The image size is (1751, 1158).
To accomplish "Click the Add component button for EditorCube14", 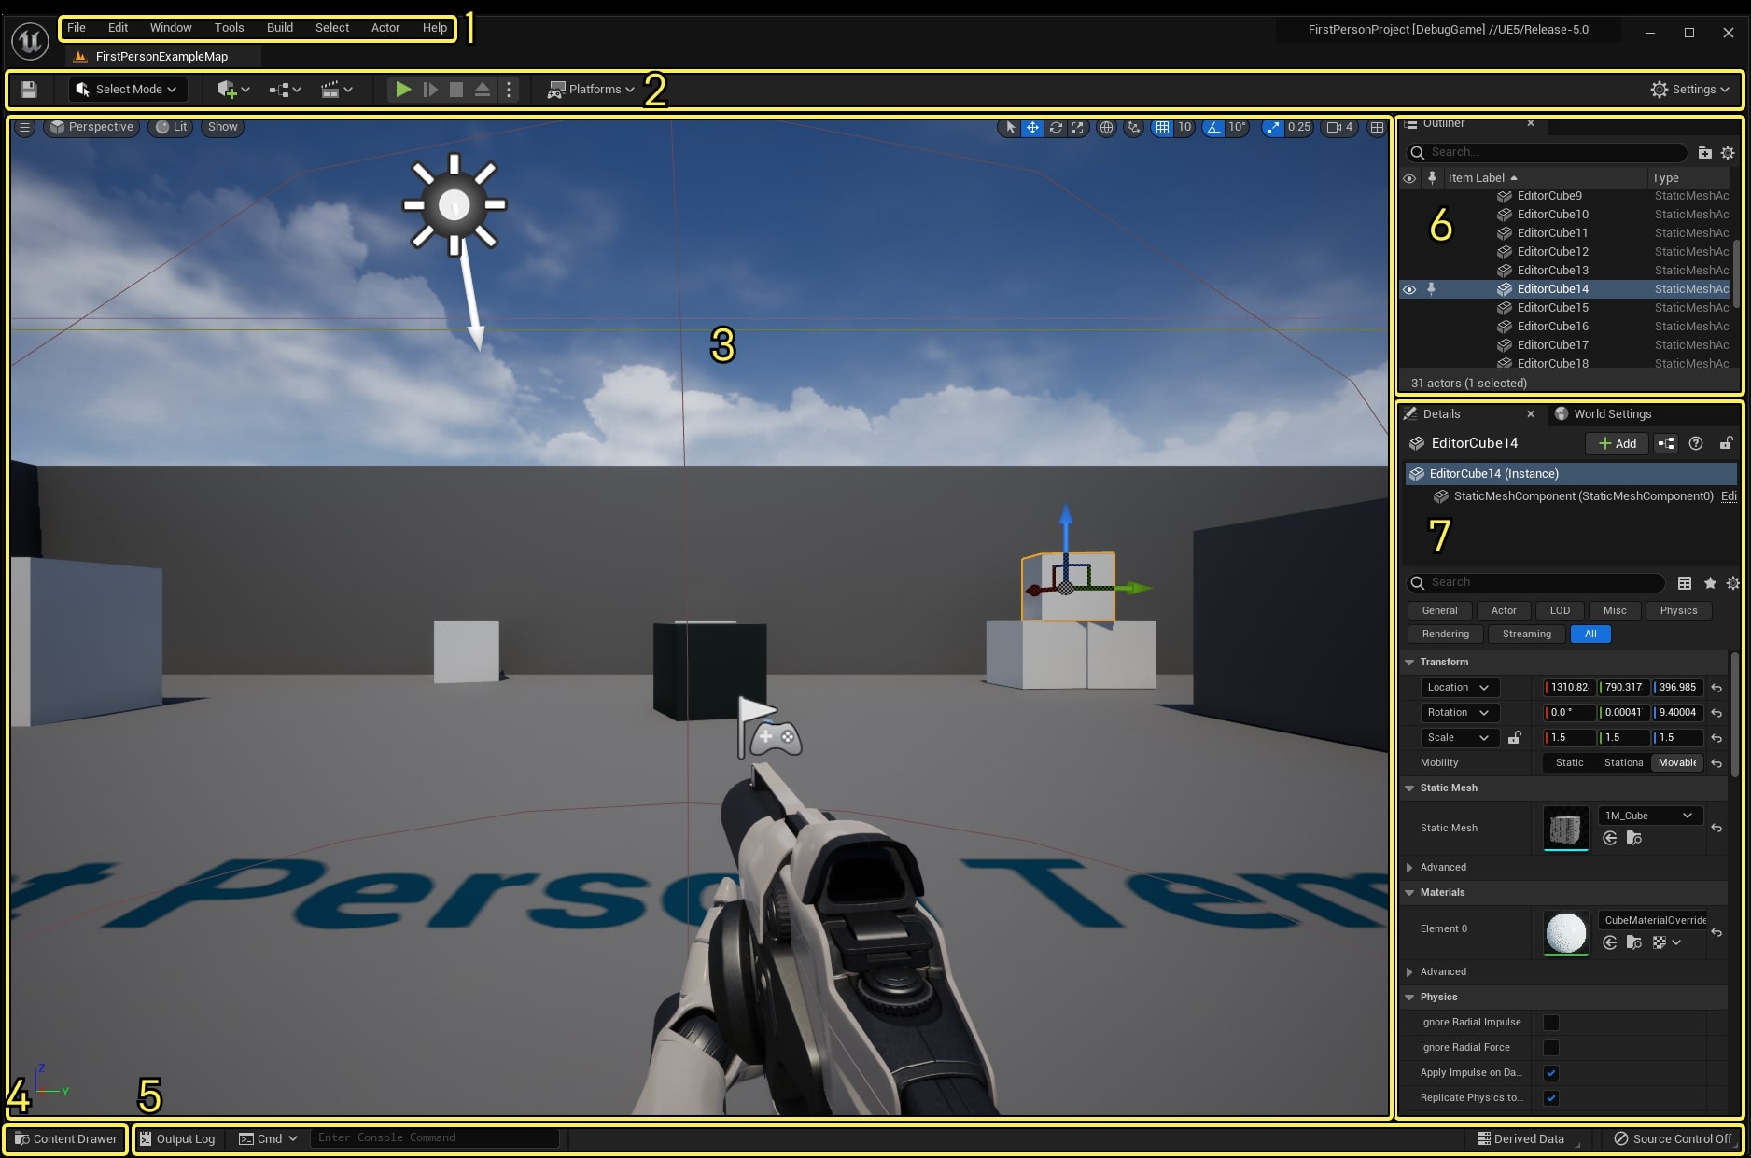I will 1616,443.
